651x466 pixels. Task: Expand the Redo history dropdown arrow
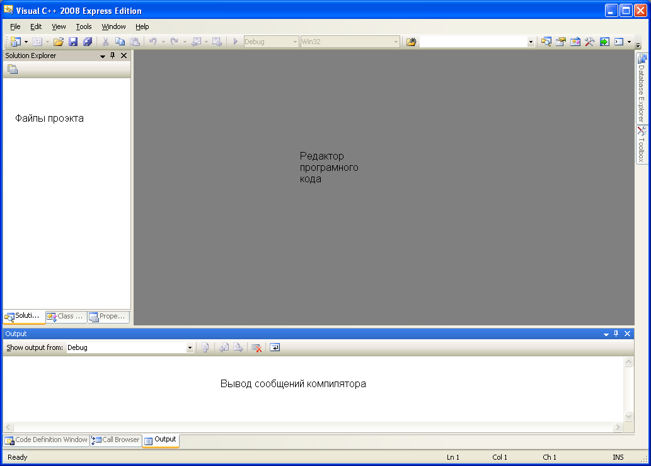[185, 42]
